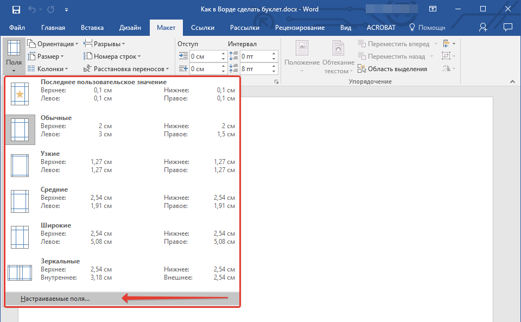This screenshot has height=322, width=521.
Task: Click Custom Margins (Настраиваемые поля) option
Action: point(55,298)
